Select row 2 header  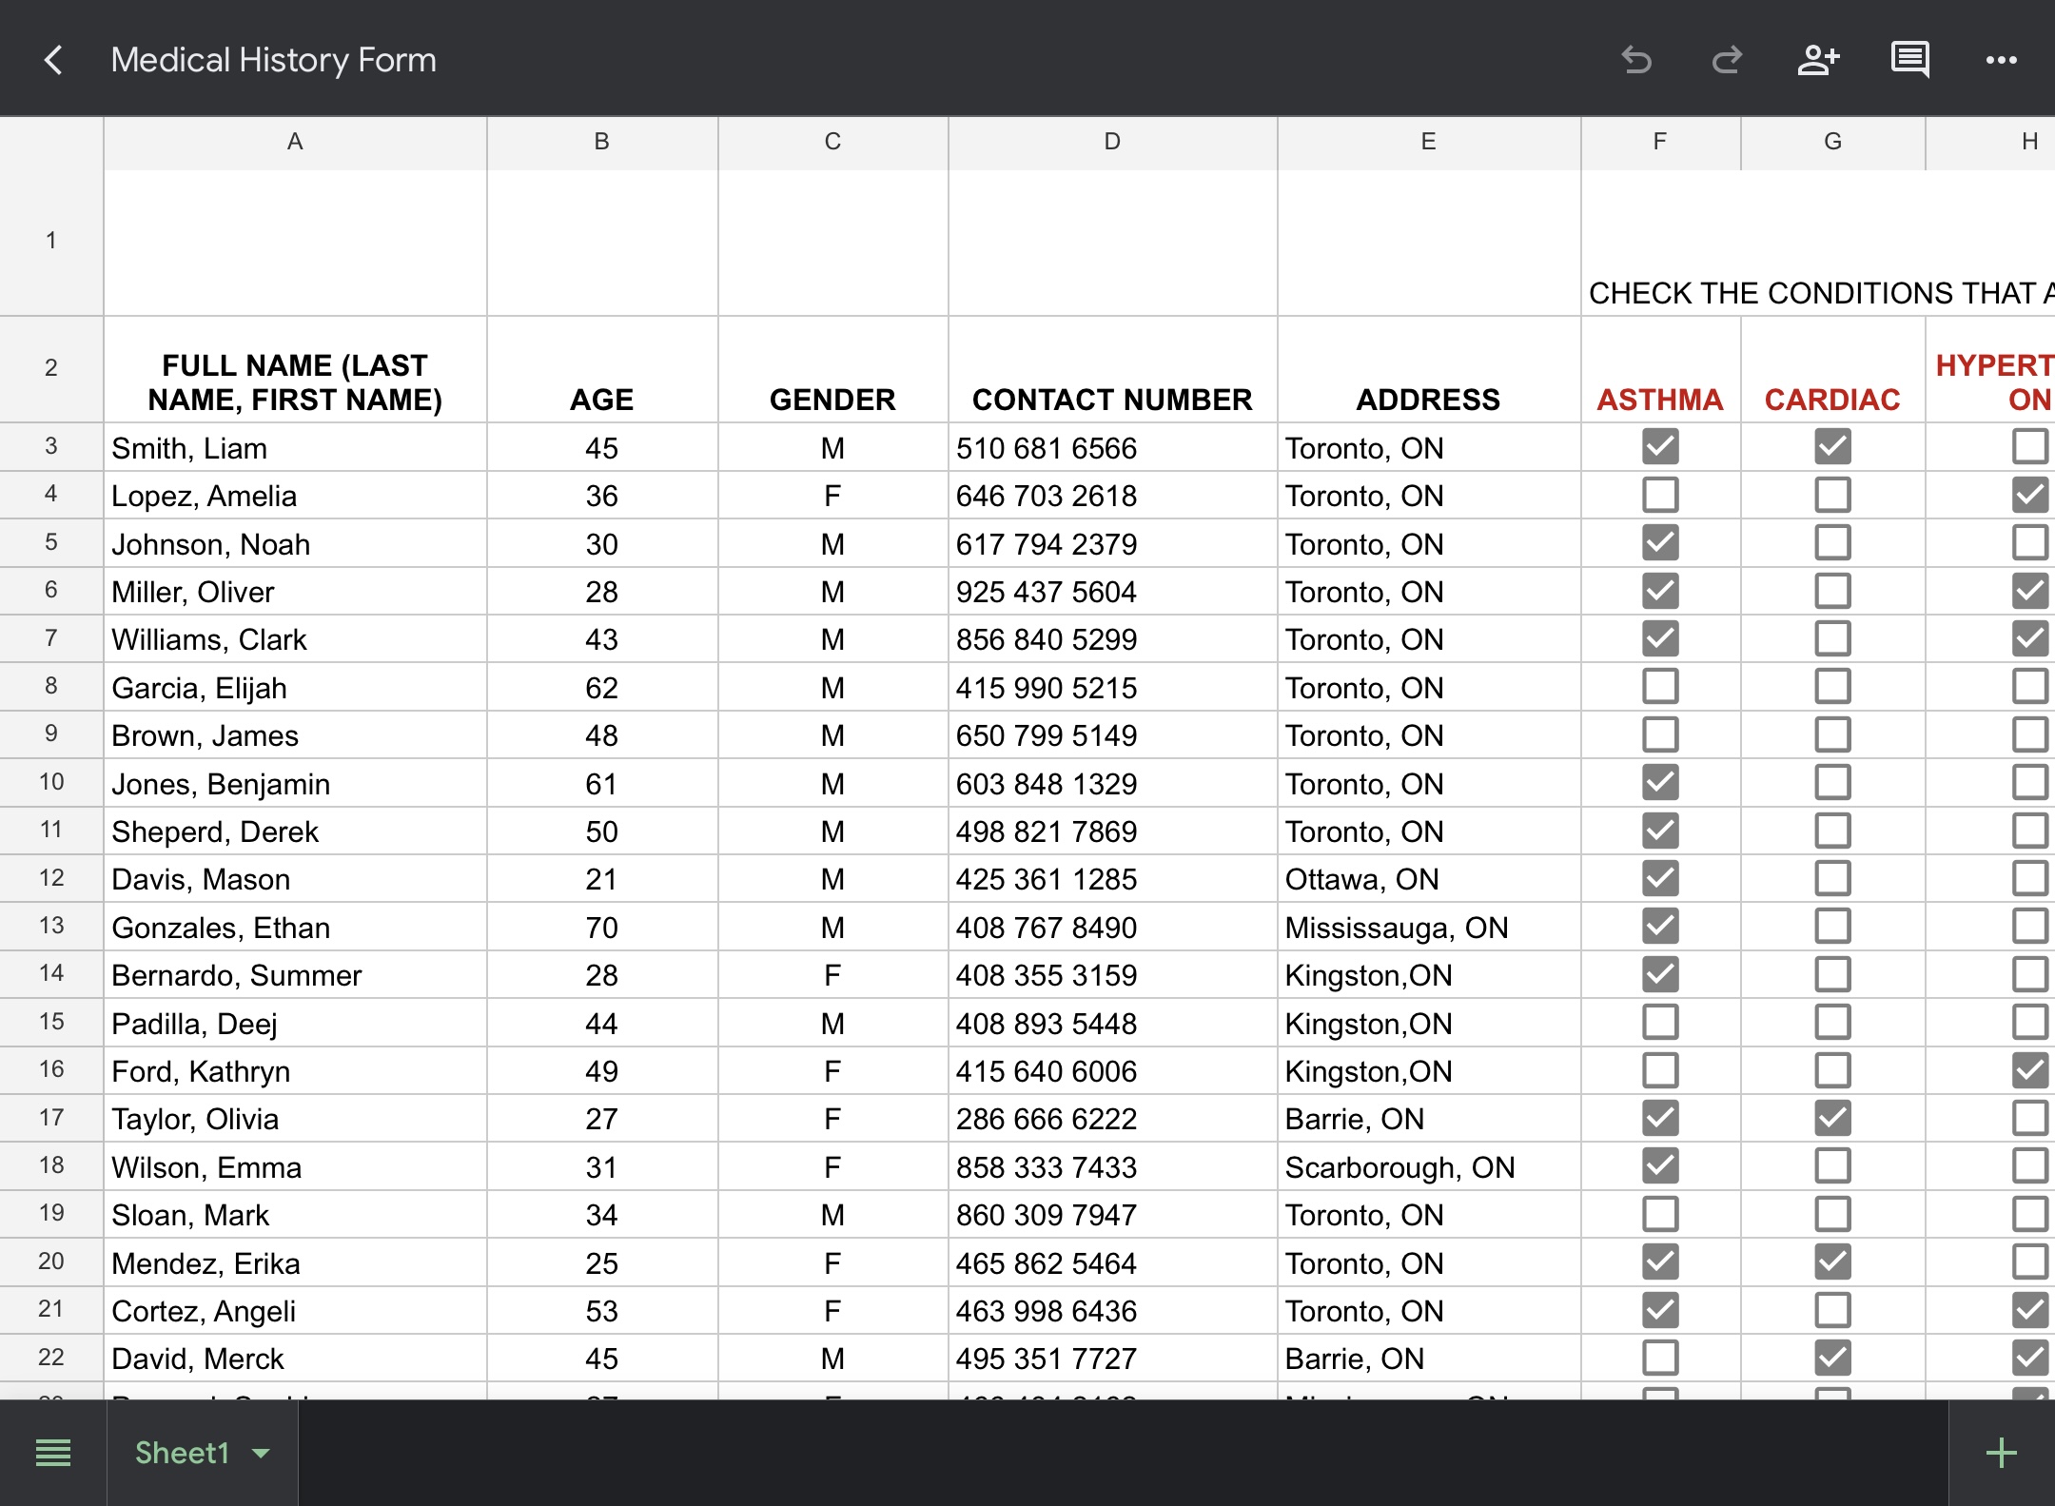pyautogui.click(x=51, y=368)
